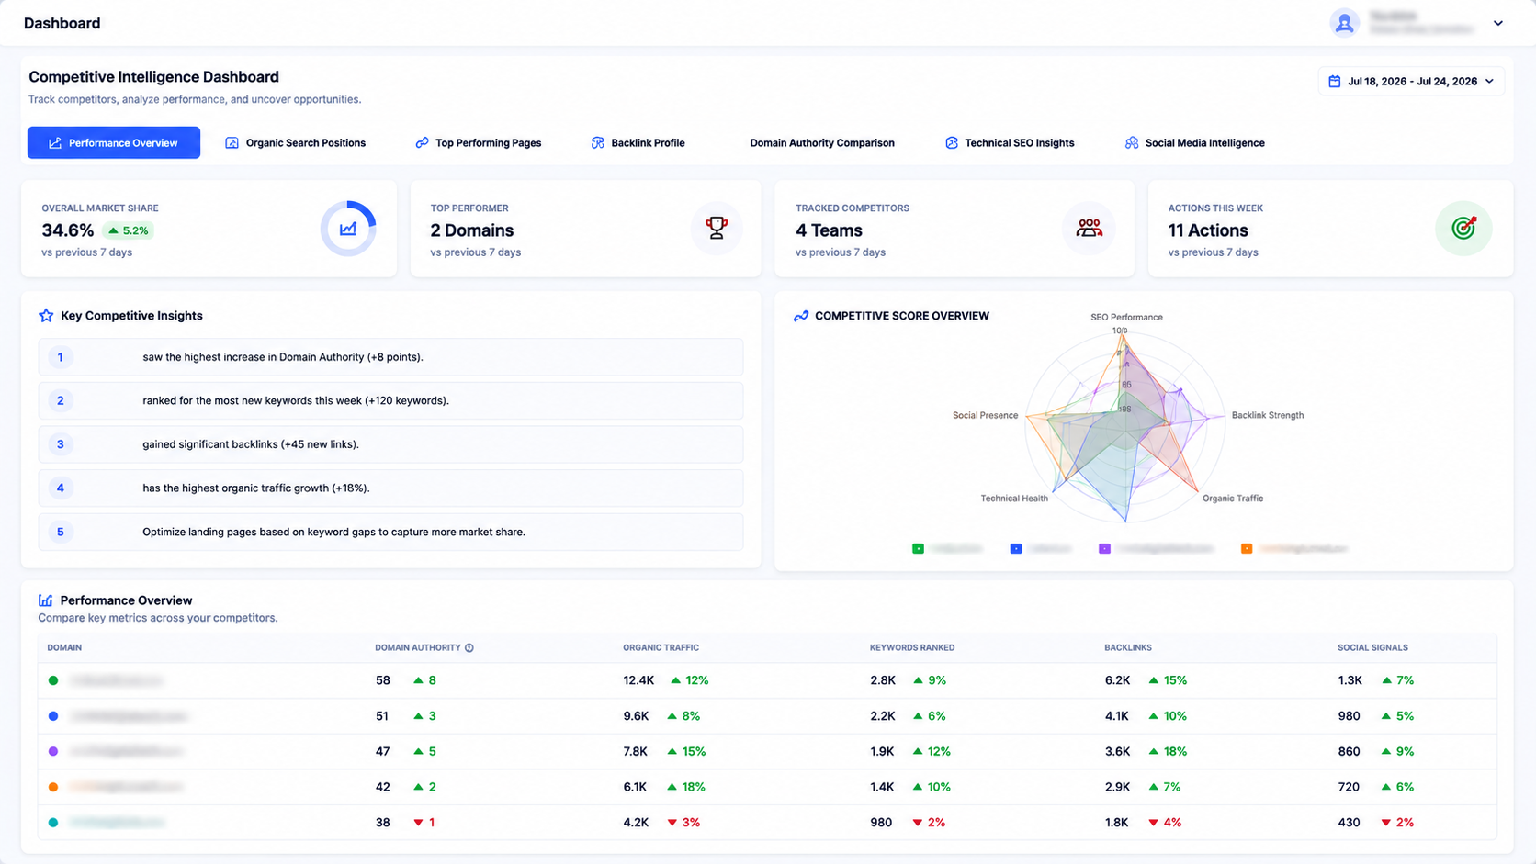Toggle the green legend series in radar chart
This screenshot has height=864, width=1536.
tap(947, 549)
